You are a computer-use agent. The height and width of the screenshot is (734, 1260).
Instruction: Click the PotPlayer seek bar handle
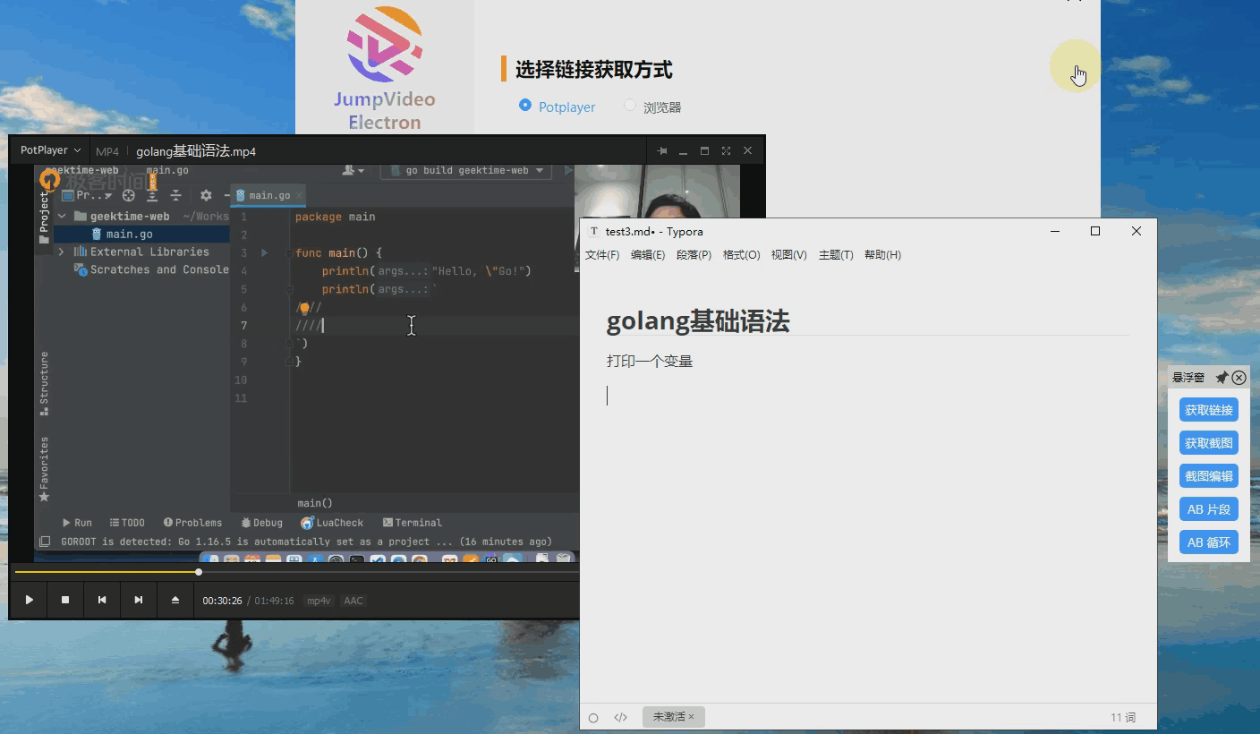pyautogui.click(x=199, y=572)
